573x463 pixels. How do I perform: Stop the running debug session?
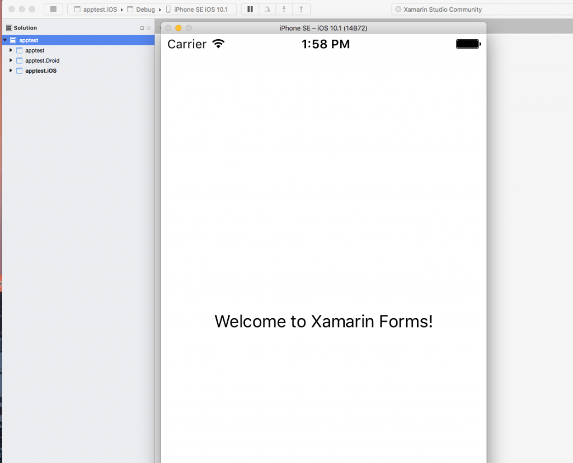click(53, 9)
